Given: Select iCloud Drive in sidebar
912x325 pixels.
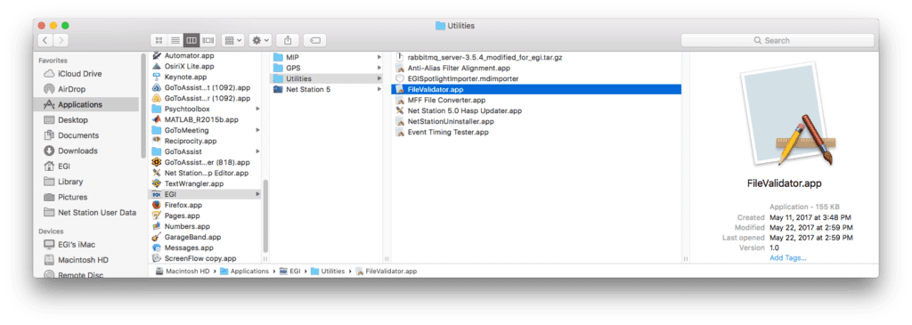Looking at the screenshot, I should 87,74.
